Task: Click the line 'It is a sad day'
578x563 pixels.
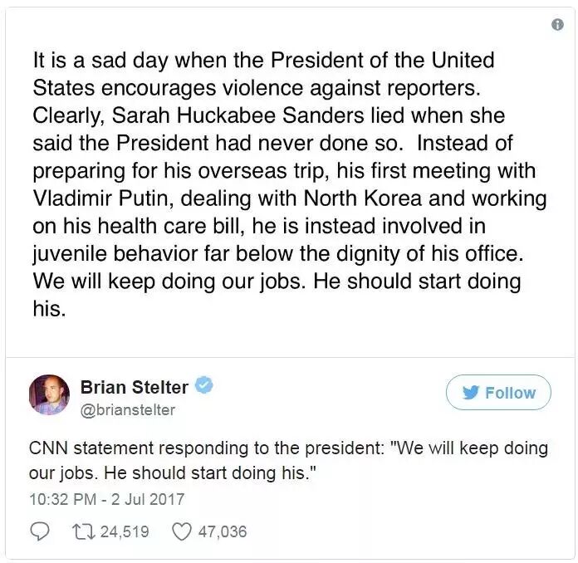Action: coord(263,61)
